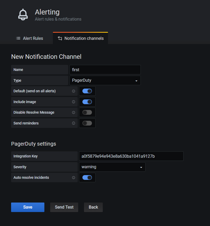Image resolution: width=210 pixels, height=226 pixels.
Task: Open the Type dropdown showing PagerDuty
Action: pos(105,80)
